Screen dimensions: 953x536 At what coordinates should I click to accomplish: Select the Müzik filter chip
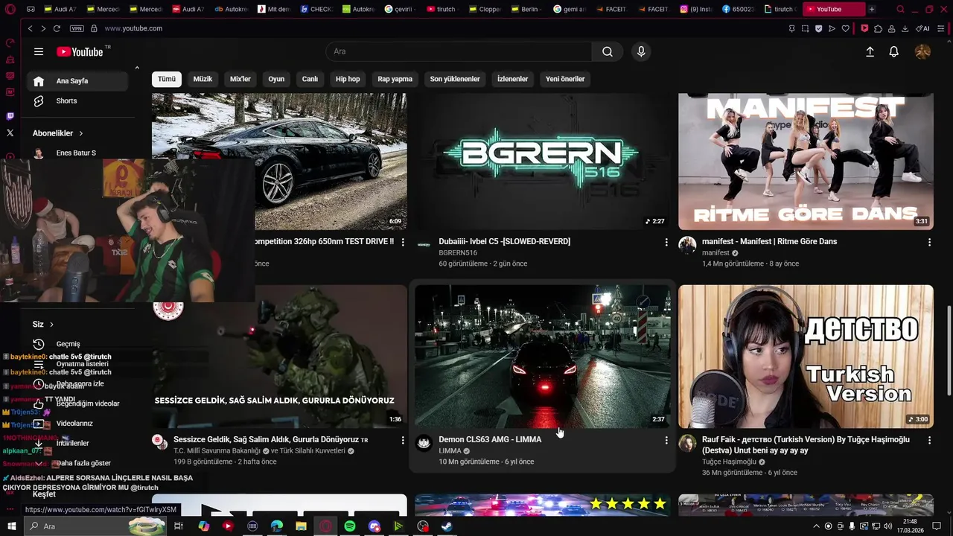point(203,79)
